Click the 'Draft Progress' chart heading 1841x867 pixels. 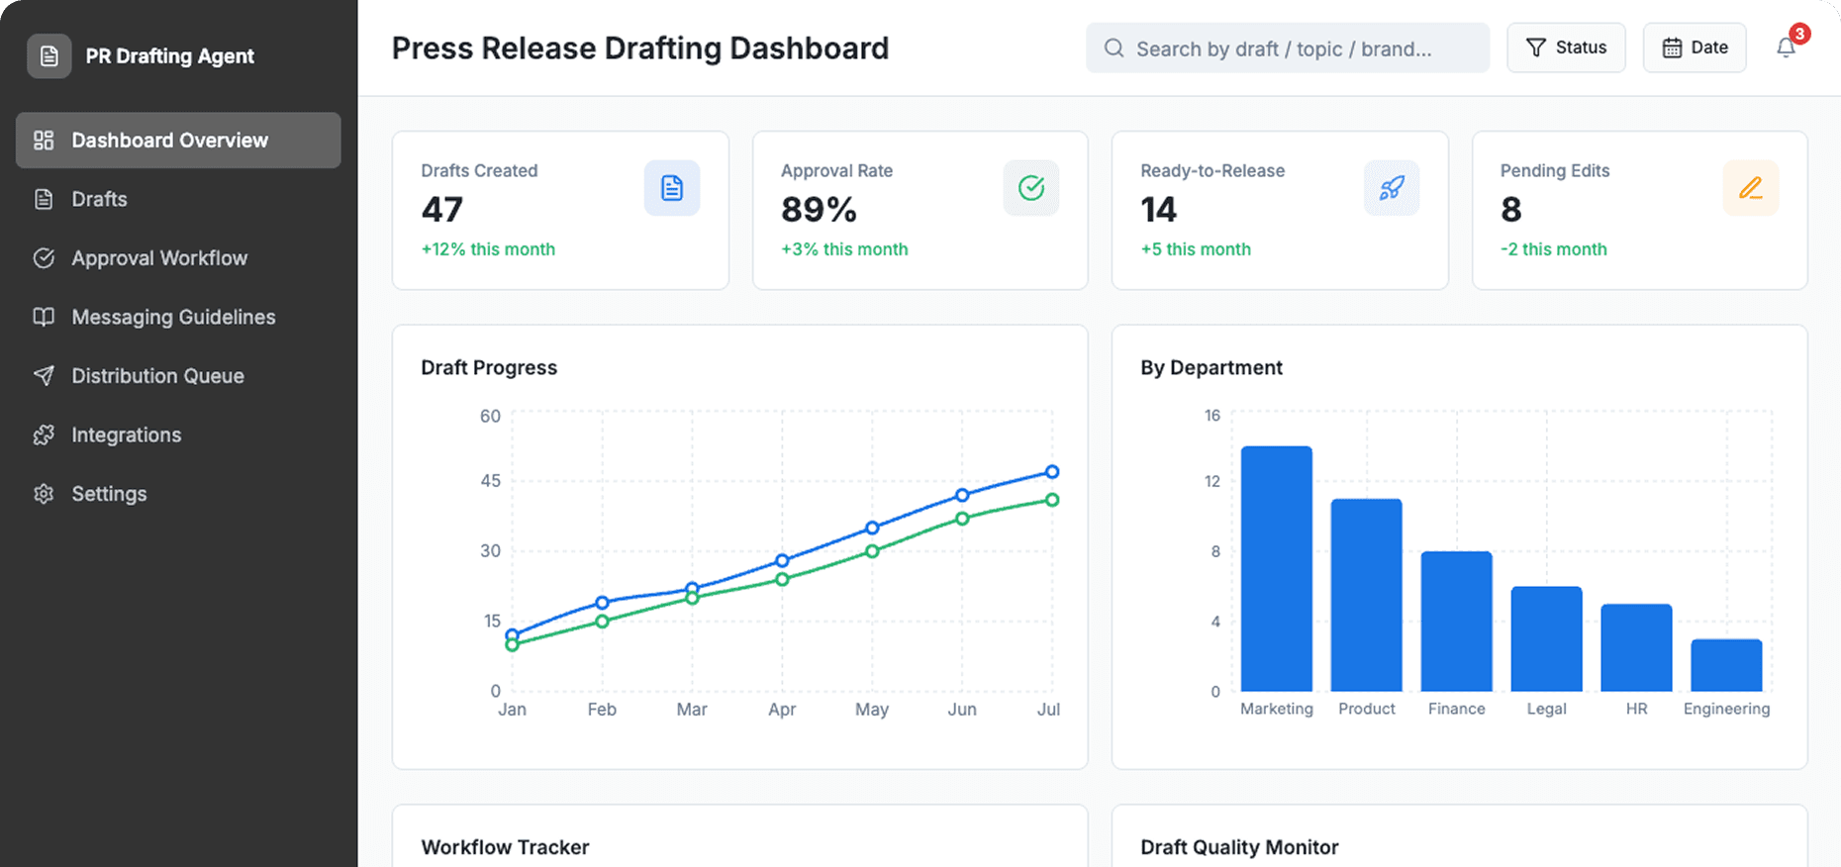489,367
